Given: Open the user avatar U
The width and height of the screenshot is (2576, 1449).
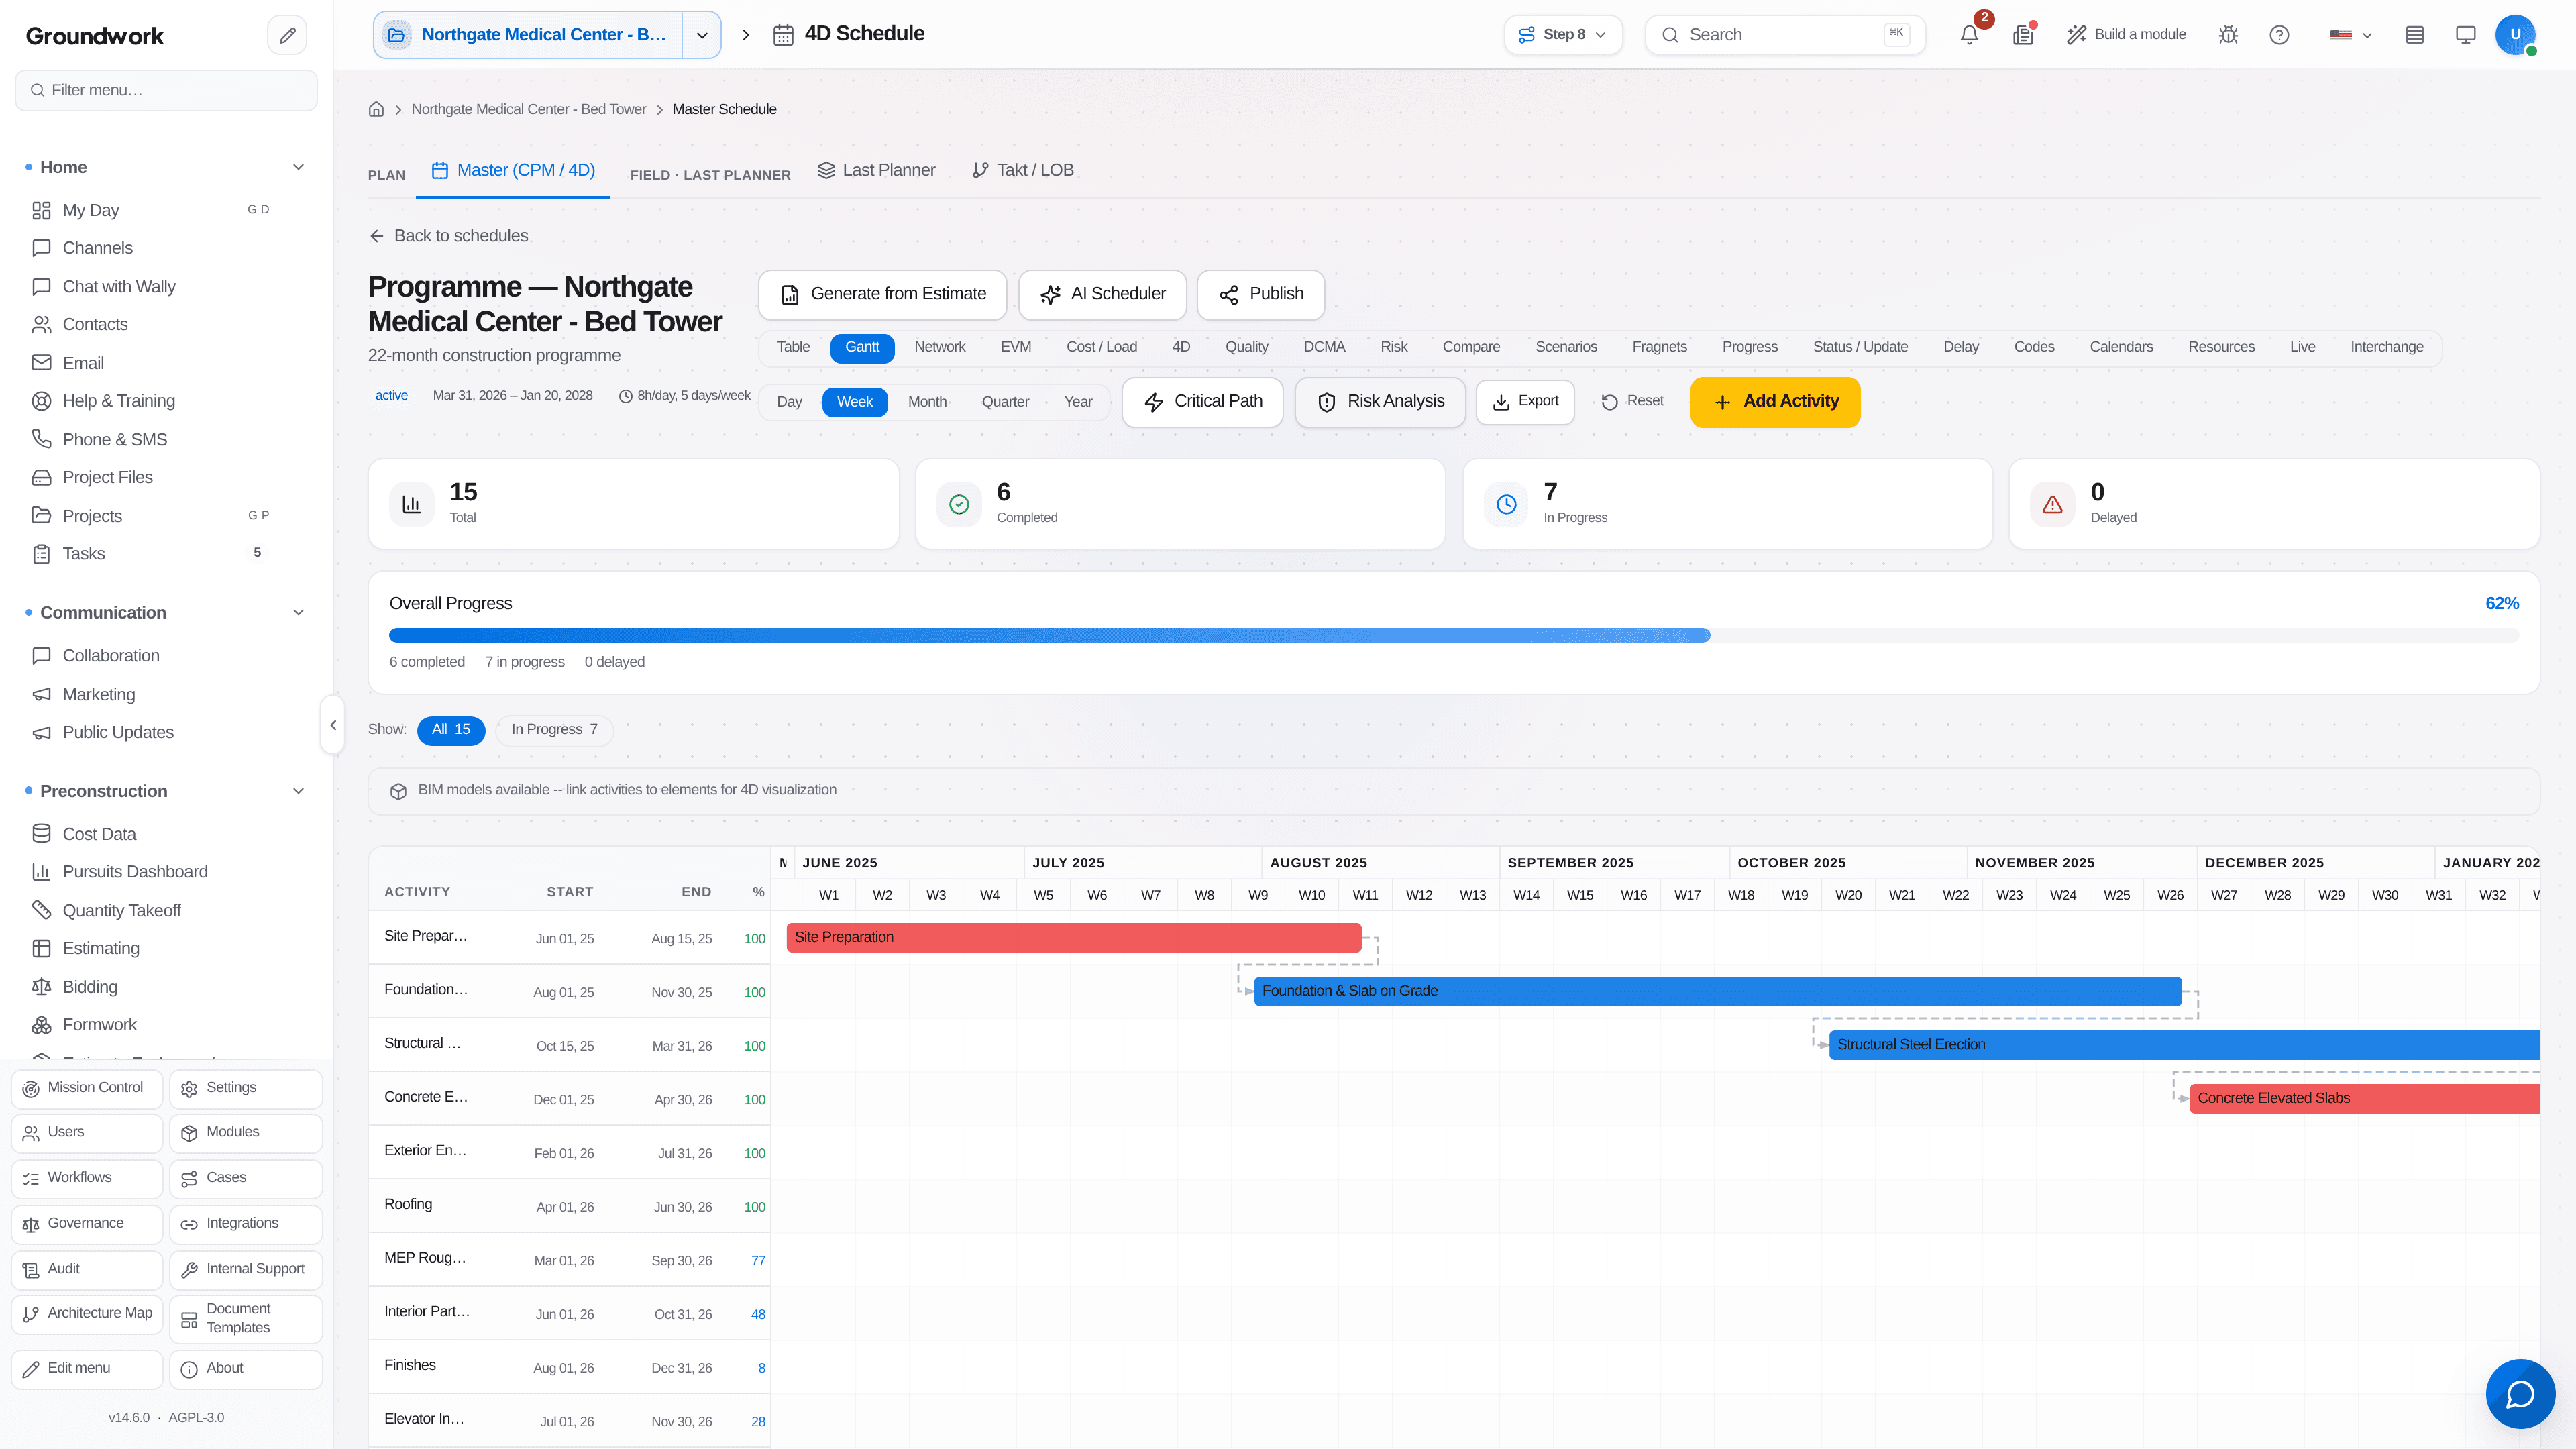Looking at the screenshot, I should 2515,35.
